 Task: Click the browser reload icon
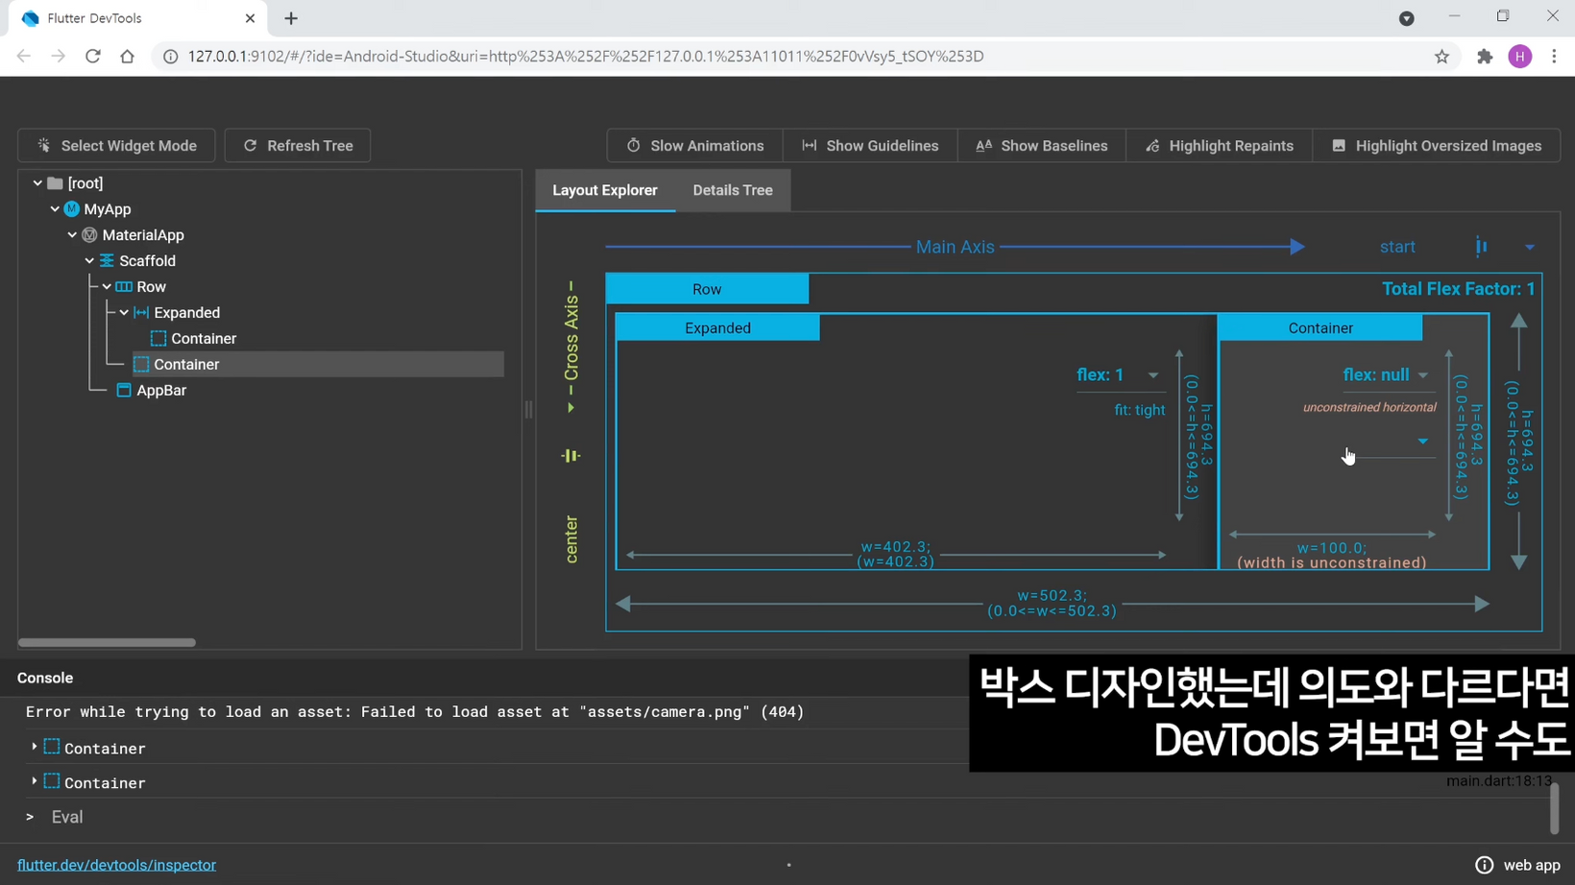coord(93,57)
